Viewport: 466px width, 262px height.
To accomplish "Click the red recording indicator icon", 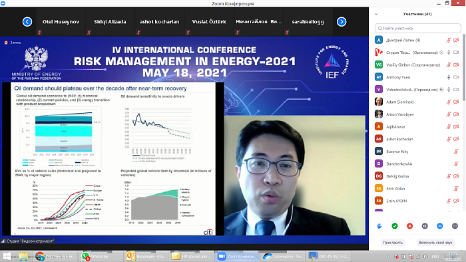I will (x=5, y=43).
